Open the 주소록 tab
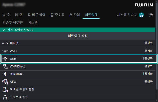This screenshot has width=158, height=102. (57, 15)
